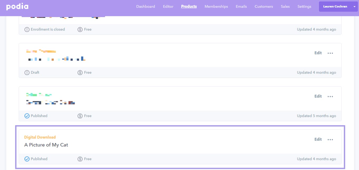This screenshot has width=359, height=170.
Task: Go to the Editor section
Action: pos(168,7)
